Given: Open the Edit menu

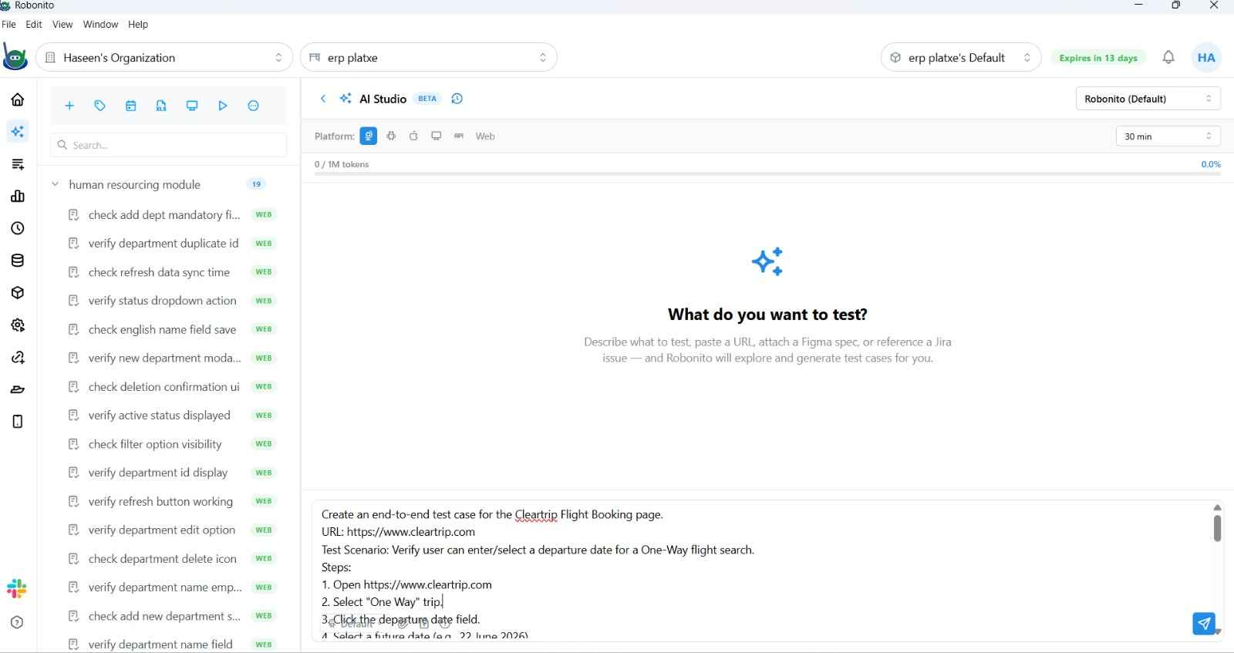Looking at the screenshot, I should pos(34,25).
